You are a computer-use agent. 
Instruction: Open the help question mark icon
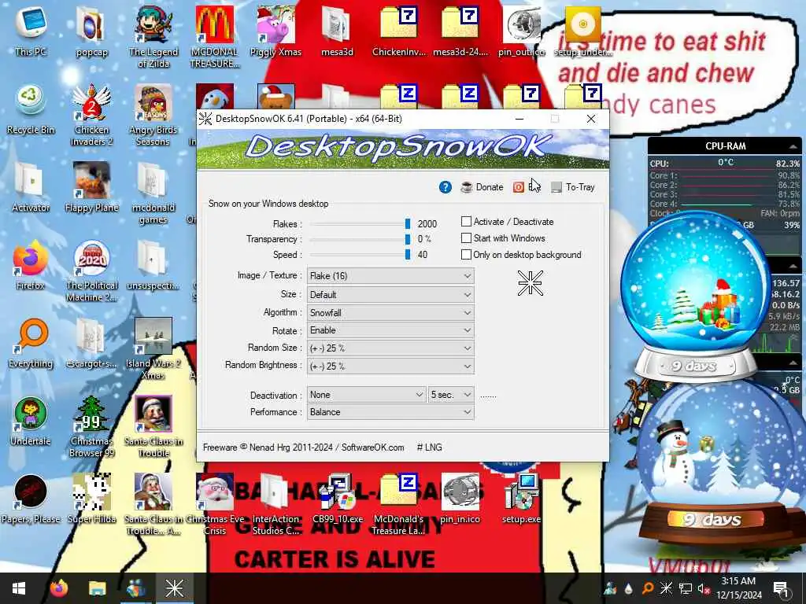[x=446, y=187]
